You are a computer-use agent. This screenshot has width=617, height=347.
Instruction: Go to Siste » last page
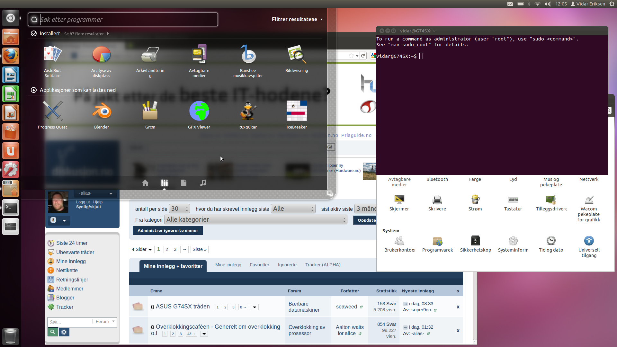pyautogui.click(x=199, y=249)
